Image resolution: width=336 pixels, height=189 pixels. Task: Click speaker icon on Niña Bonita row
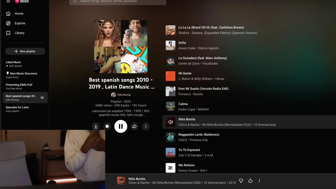[x=170, y=122]
